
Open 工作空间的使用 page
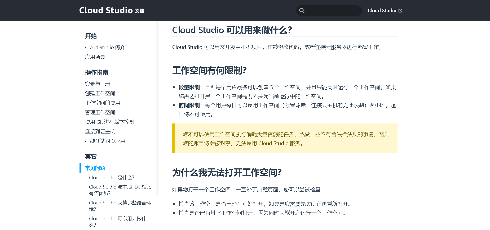click(x=102, y=103)
